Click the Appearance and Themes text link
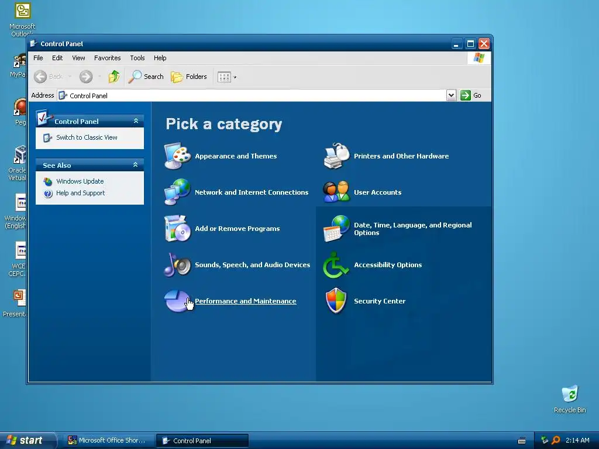The height and width of the screenshot is (449, 599). (236, 156)
